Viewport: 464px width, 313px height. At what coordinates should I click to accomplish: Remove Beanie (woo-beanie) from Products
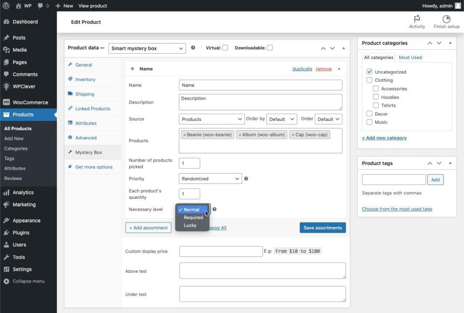tap(185, 135)
